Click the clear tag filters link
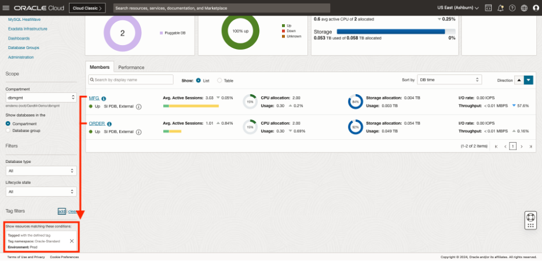This screenshot has width=542, height=261. point(72,211)
